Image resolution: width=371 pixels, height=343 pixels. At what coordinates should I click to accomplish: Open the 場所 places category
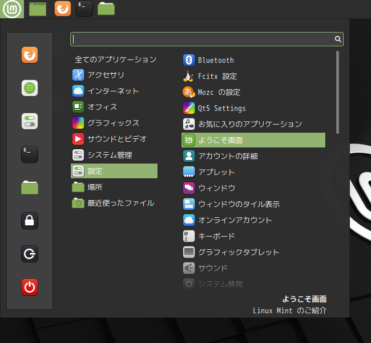[x=114, y=187]
